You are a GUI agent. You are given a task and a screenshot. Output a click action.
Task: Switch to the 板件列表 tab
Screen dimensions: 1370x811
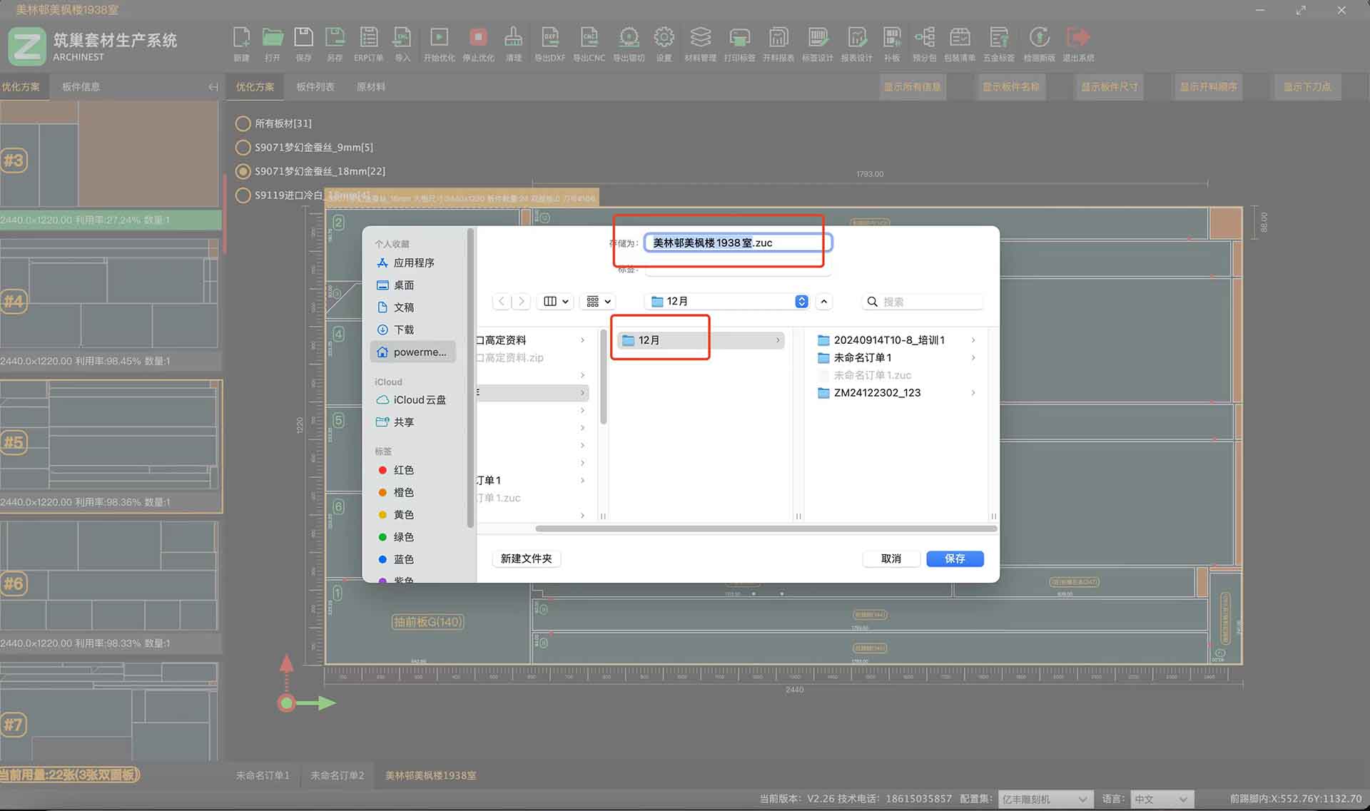(x=315, y=87)
